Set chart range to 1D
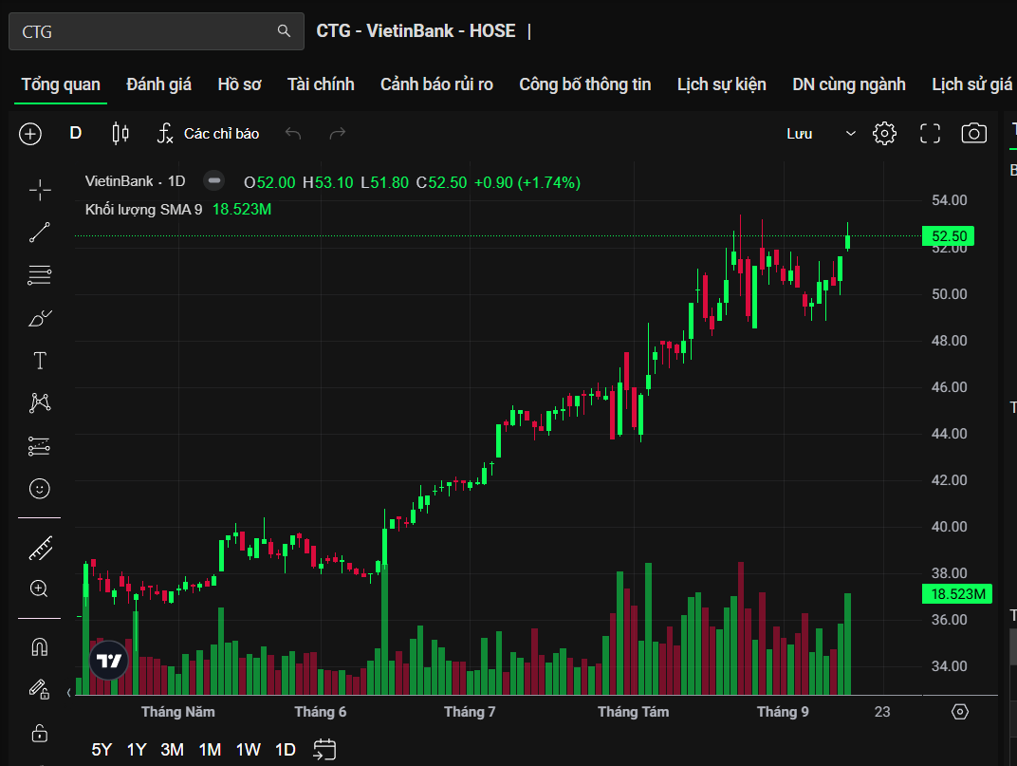The image size is (1017, 766). 286,750
